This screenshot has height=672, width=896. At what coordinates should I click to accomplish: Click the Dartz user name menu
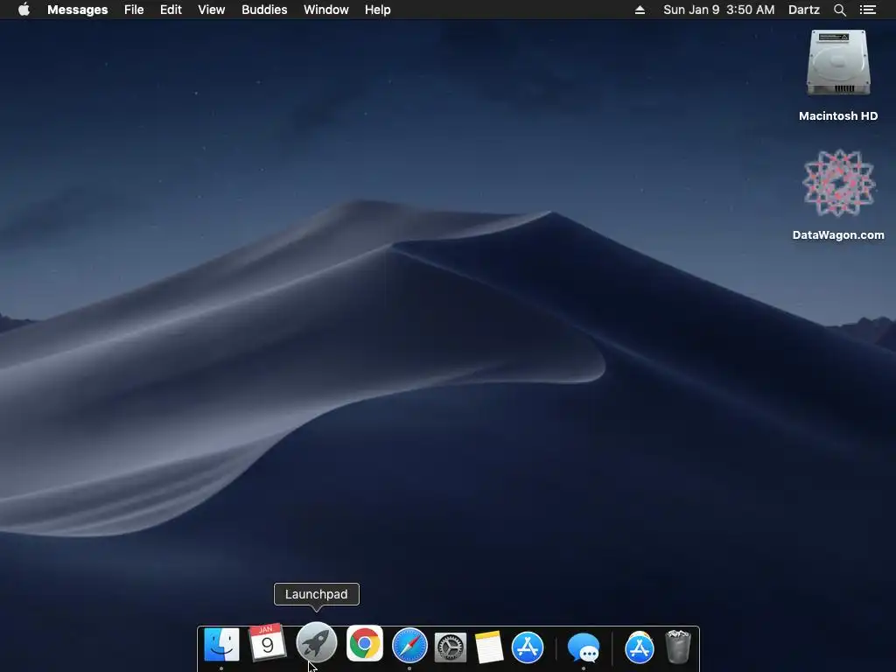pos(804,10)
